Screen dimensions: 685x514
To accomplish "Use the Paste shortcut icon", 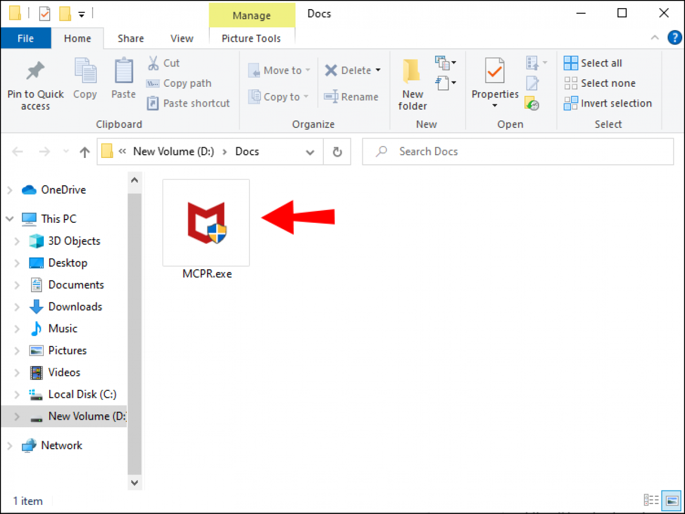I will [154, 103].
